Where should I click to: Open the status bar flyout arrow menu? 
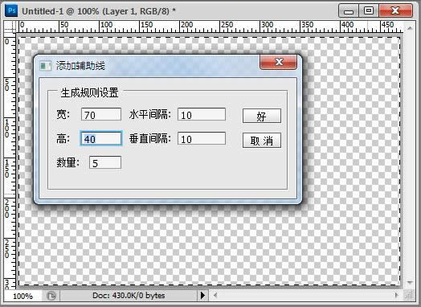(x=202, y=296)
